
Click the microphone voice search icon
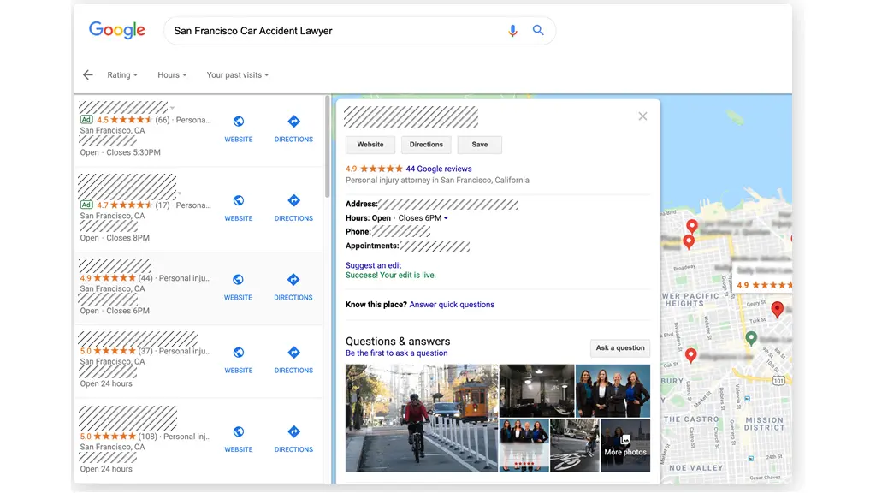point(512,31)
